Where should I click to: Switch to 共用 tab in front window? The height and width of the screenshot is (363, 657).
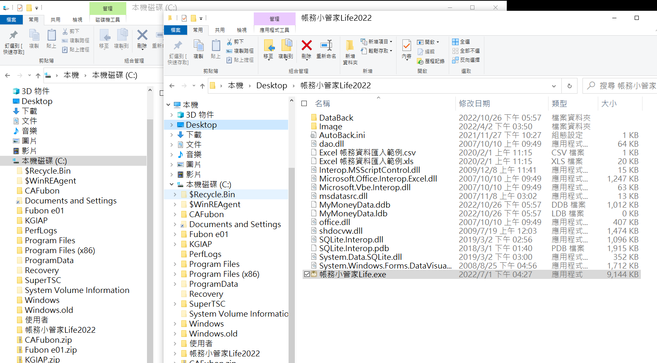pos(220,30)
